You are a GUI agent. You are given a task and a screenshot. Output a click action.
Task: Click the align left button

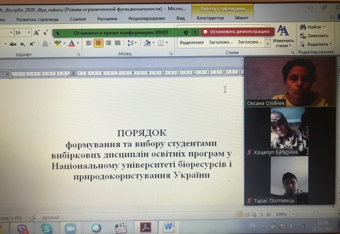[x=89, y=43]
